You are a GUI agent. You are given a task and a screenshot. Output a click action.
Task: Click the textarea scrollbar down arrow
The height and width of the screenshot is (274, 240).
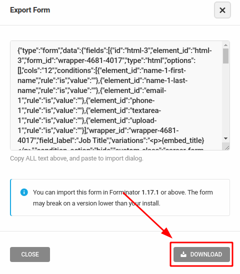coord(225,138)
